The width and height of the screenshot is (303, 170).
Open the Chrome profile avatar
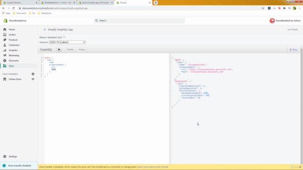[x=294, y=8]
